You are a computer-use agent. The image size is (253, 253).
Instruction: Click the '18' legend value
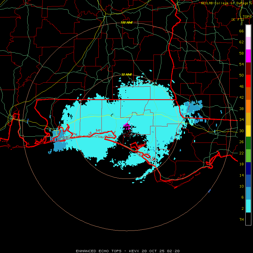(241, 164)
